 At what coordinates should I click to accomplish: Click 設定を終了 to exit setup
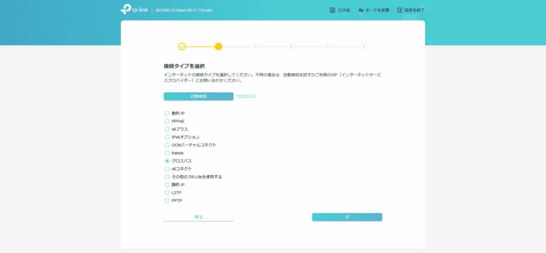pos(414,10)
